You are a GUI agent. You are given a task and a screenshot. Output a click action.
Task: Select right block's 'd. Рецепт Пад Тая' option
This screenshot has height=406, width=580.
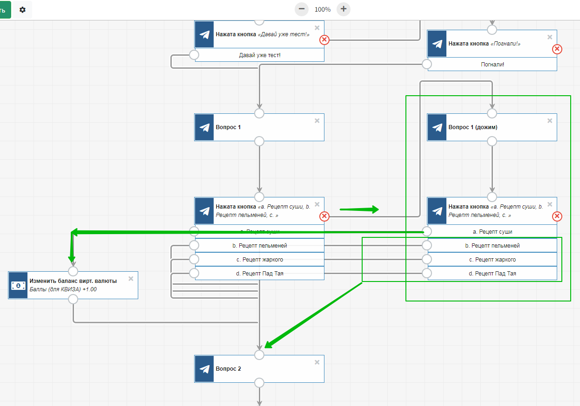click(x=492, y=274)
